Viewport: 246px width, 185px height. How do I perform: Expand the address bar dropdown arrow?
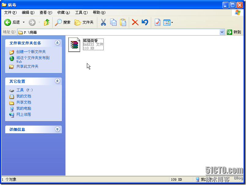pos(222,32)
